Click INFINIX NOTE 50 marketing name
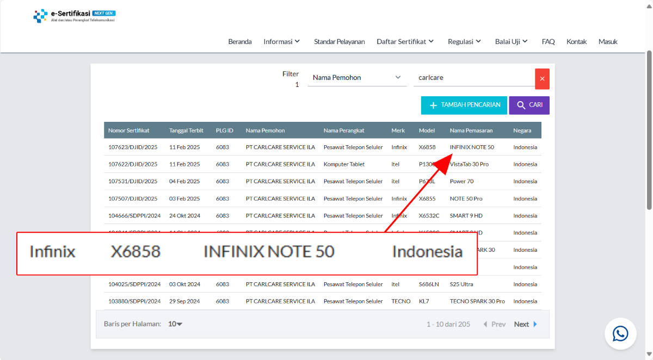This screenshot has height=360, width=653. (x=472, y=147)
